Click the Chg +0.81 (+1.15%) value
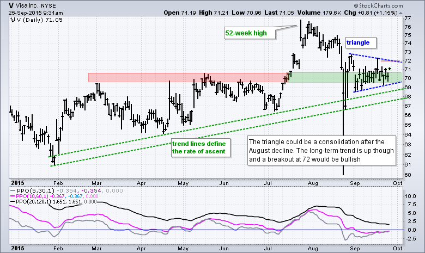The width and height of the screenshot is (425, 253). 371,13
